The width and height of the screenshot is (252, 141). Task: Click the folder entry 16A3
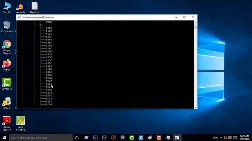pyautogui.click(x=49, y=66)
